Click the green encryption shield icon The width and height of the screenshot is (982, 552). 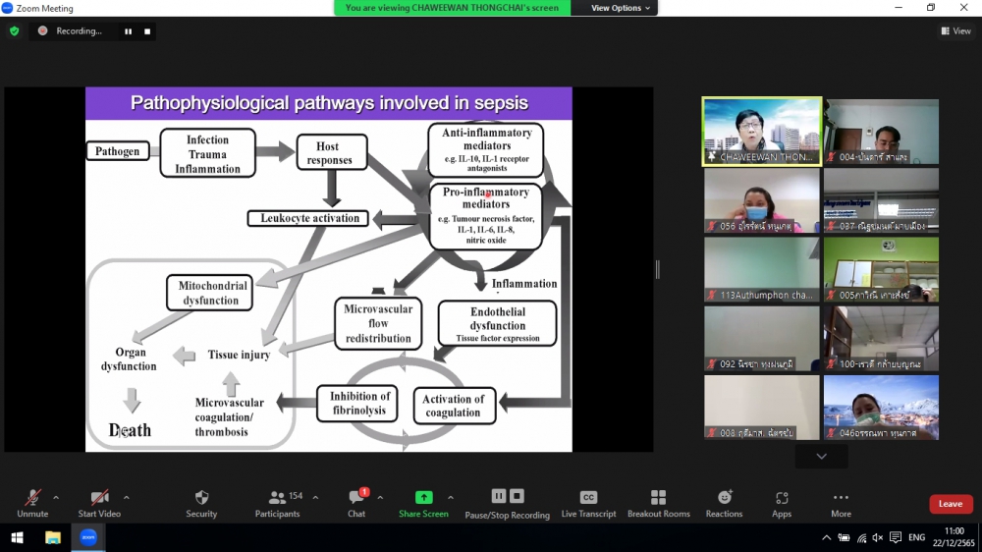pyautogui.click(x=14, y=31)
